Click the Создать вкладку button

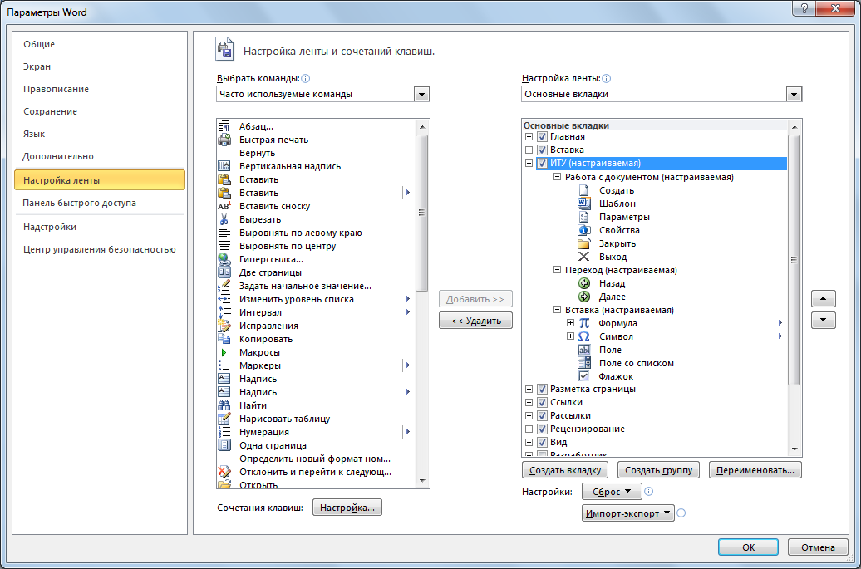565,470
